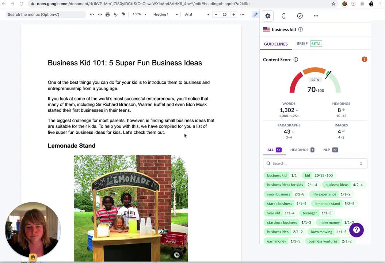Screen dimensions: 385x263
Task: Click info icon beside Content Score
Action: (296, 60)
